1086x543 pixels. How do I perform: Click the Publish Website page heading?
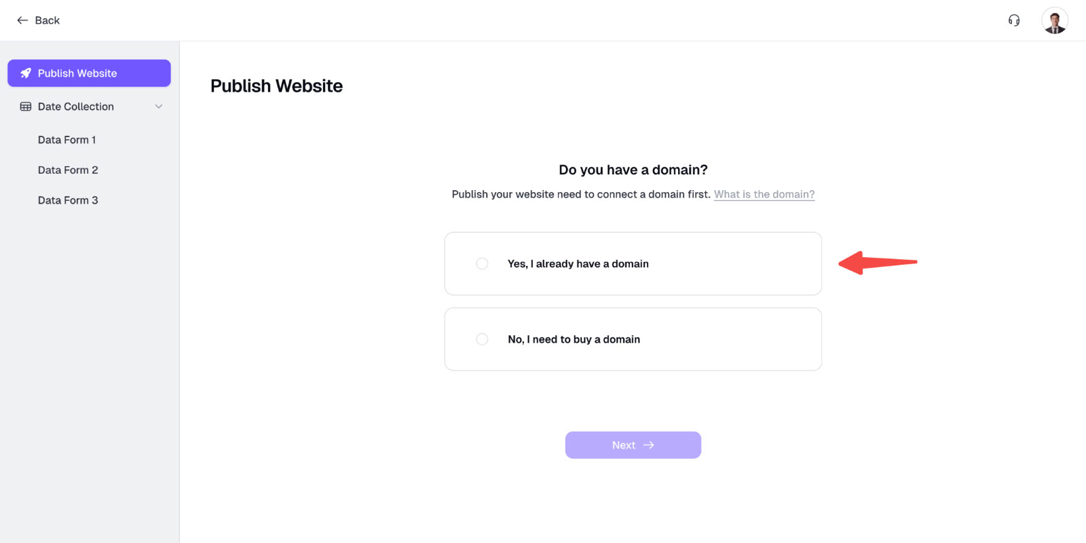click(x=276, y=86)
